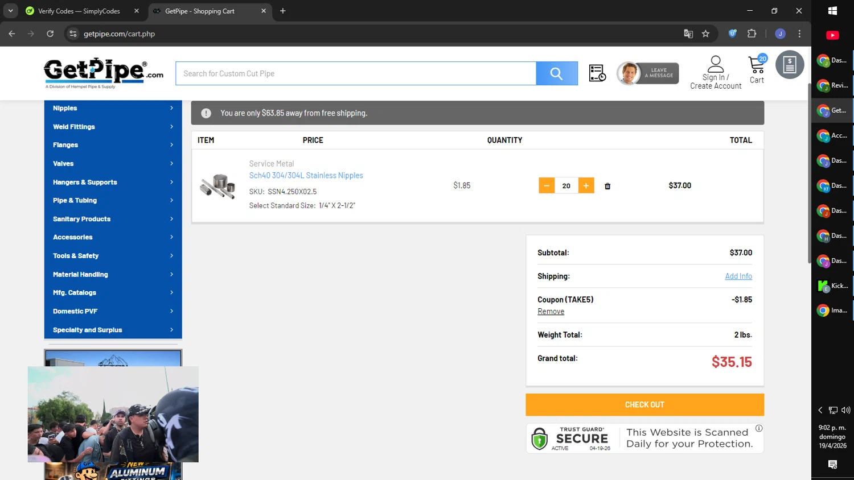Open the Ima... Chrome taskbar item
The height and width of the screenshot is (480, 854).
coord(832,311)
